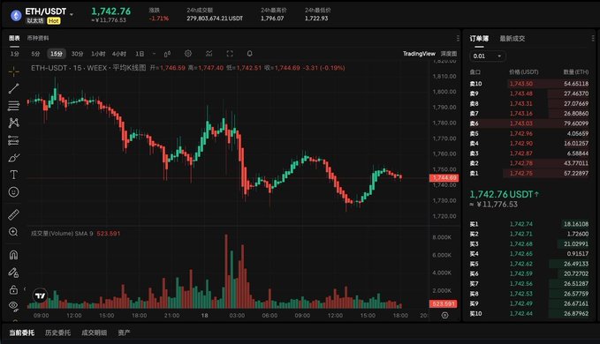Click bid price 1,742.44 in 买10 row
The width and height of the screenshot is (600, 344).
pyautogui.click(x=521, y=314)
